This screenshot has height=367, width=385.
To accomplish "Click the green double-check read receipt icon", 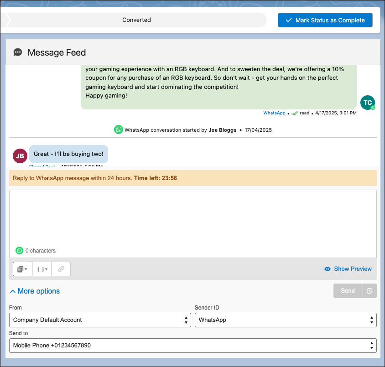I will click(294, 113).
